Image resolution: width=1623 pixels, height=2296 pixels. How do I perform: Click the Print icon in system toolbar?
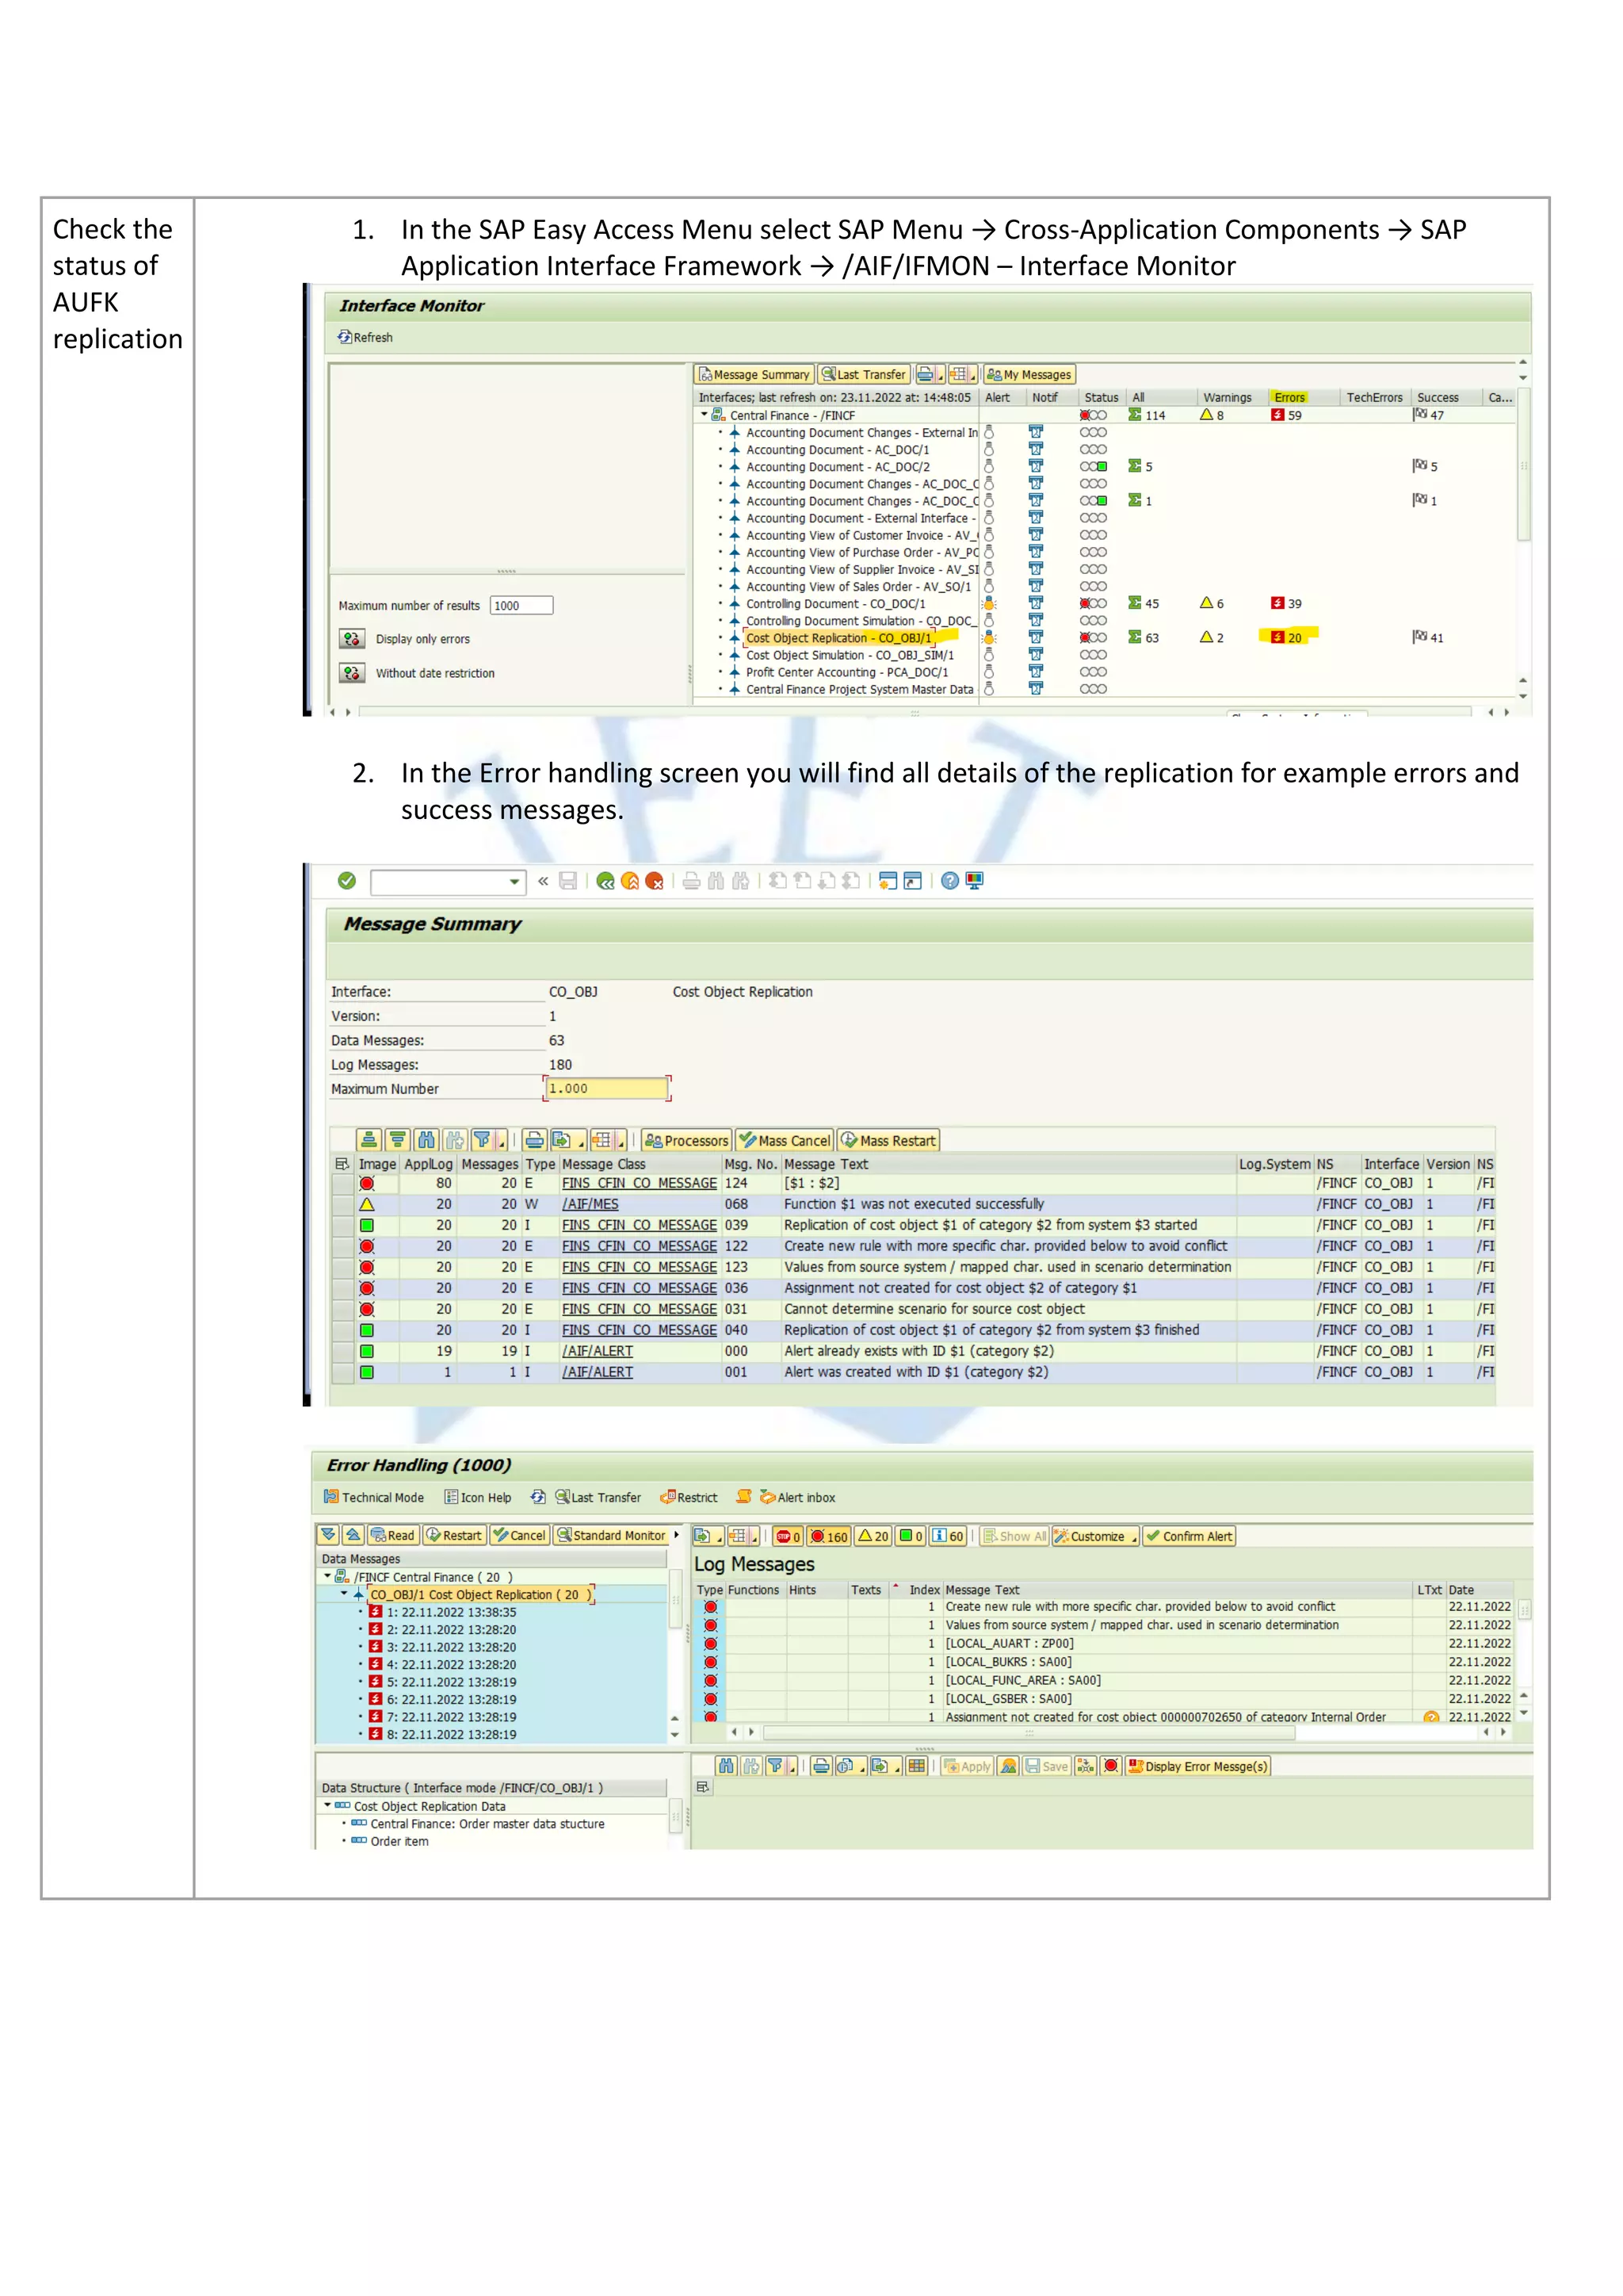[x=692, y=881]
